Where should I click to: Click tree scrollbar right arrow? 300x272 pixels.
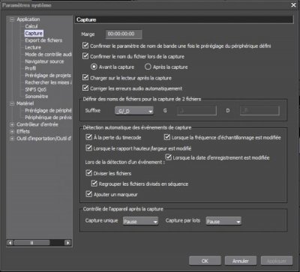tap(67, 243)
